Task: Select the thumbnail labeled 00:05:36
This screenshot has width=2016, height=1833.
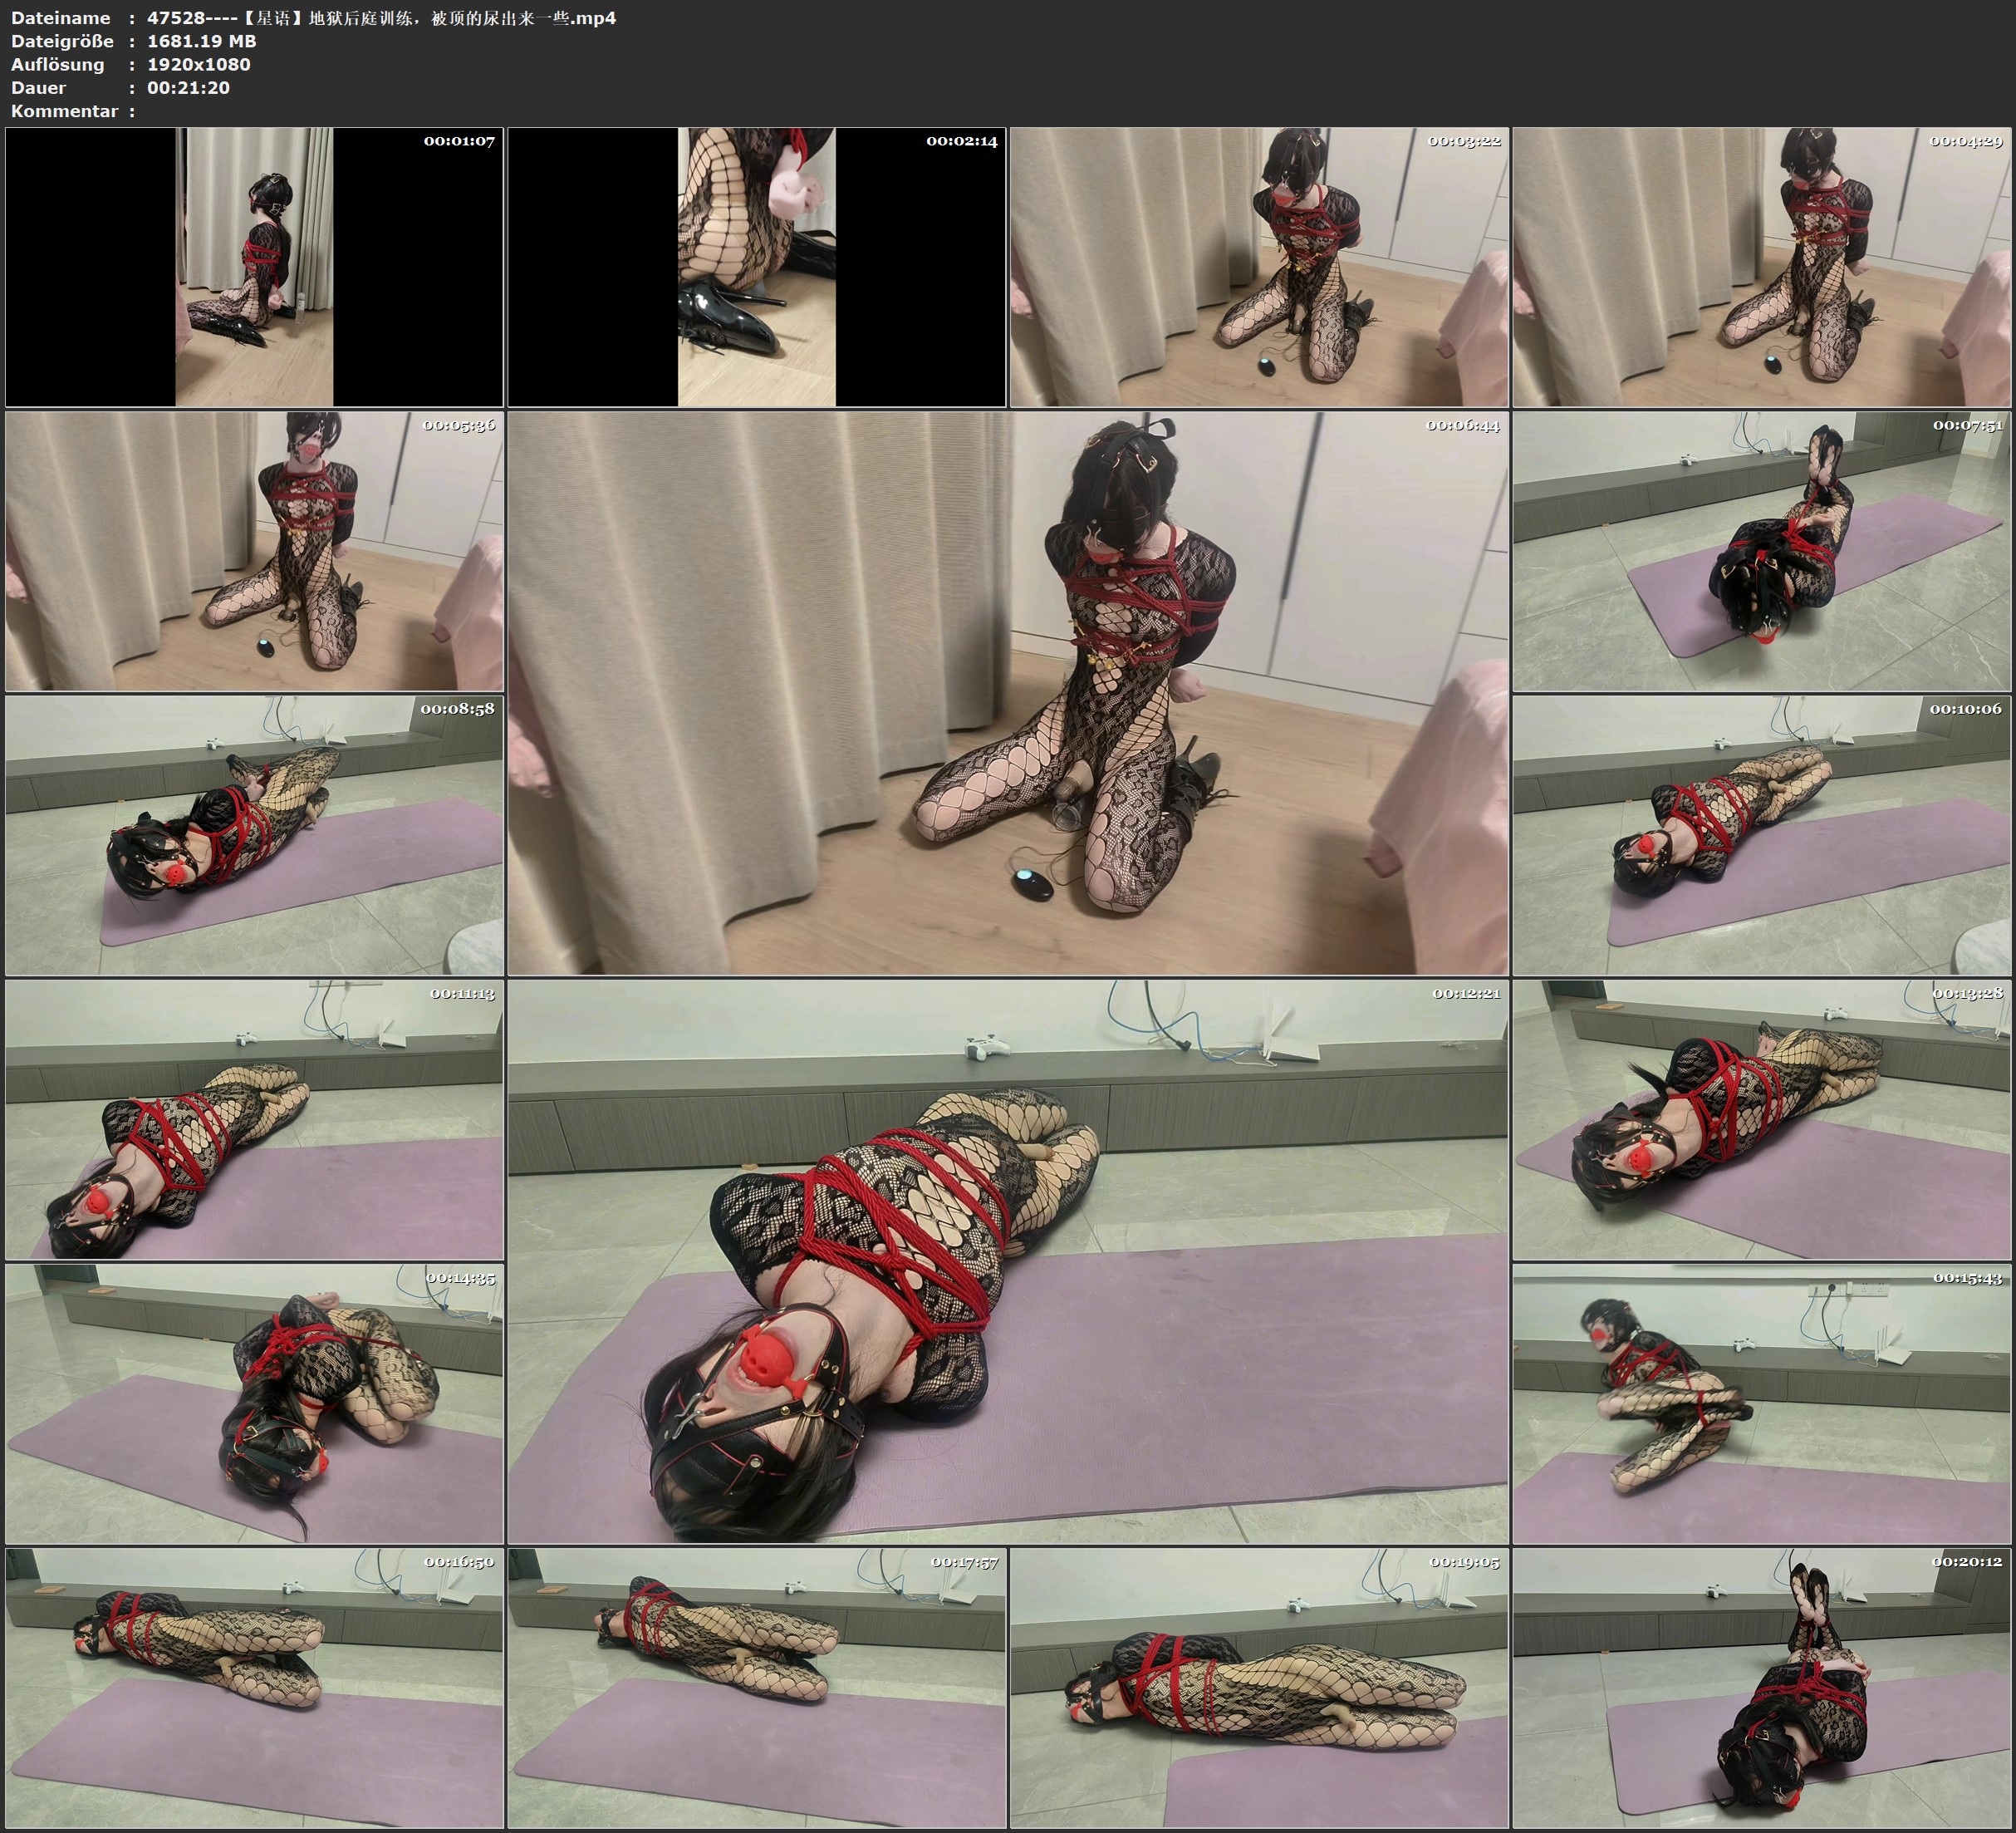Action: [x=254, y=550]
